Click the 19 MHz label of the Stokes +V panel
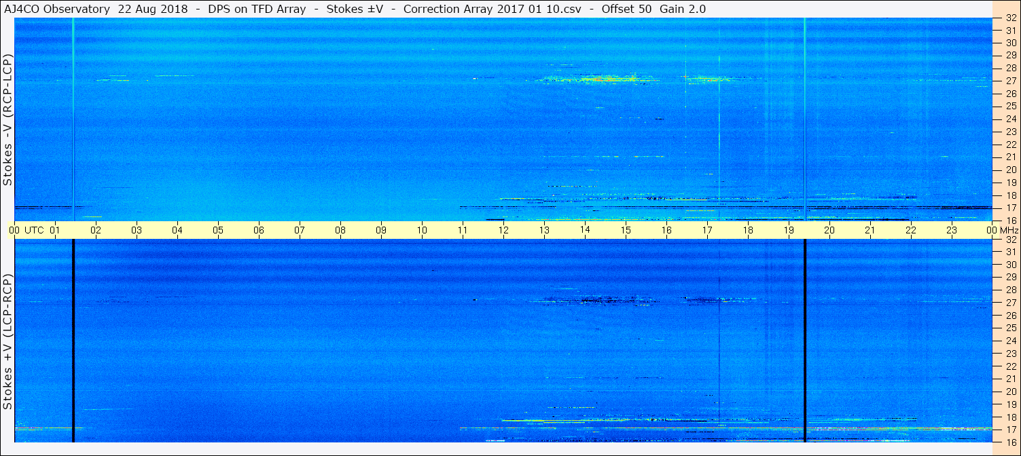Viewport: 1021px width, 456px height. point(1011,404)
